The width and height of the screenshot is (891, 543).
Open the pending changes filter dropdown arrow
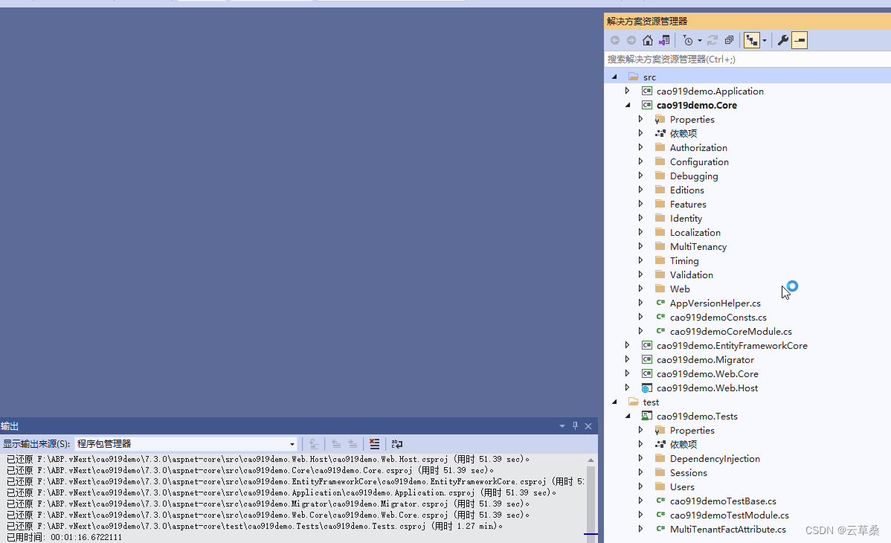coord(700,40)
